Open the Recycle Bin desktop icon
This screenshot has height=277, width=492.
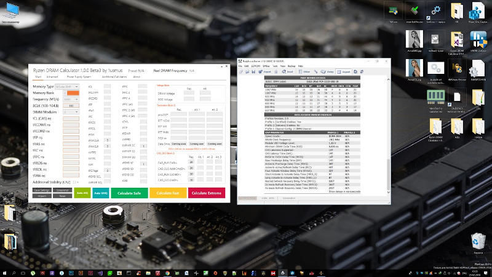pos(478,243)
